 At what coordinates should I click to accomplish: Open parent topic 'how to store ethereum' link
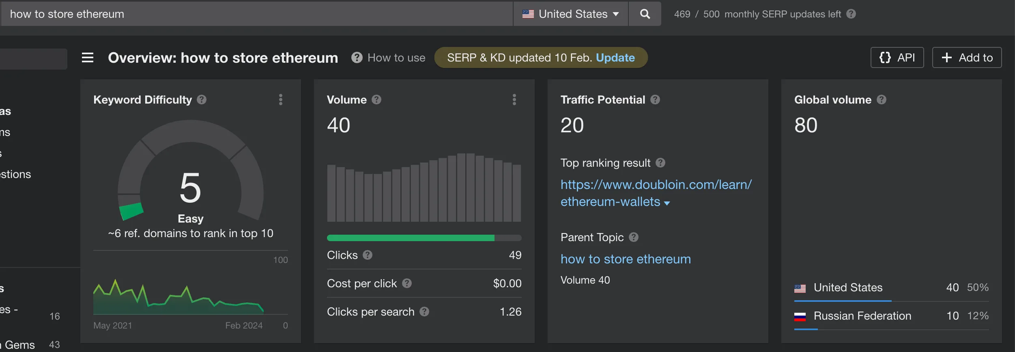click(625, 259)
